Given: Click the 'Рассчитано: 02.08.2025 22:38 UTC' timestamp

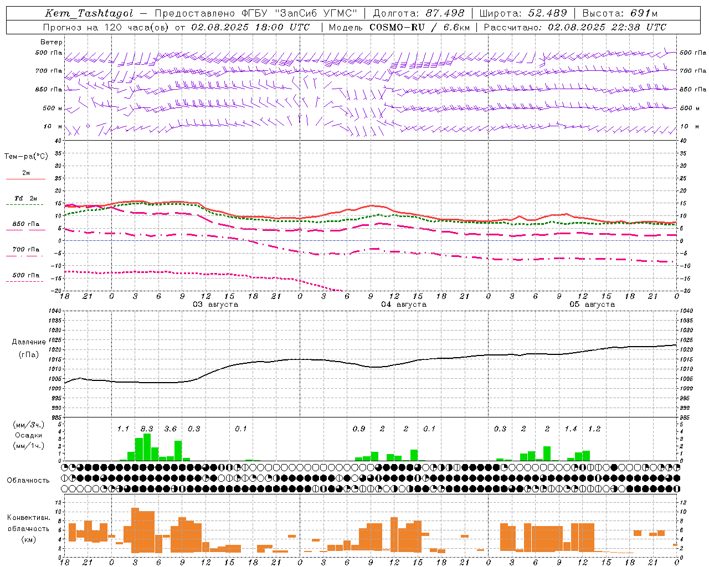Looking at the screenshot, I should point(575,27).
